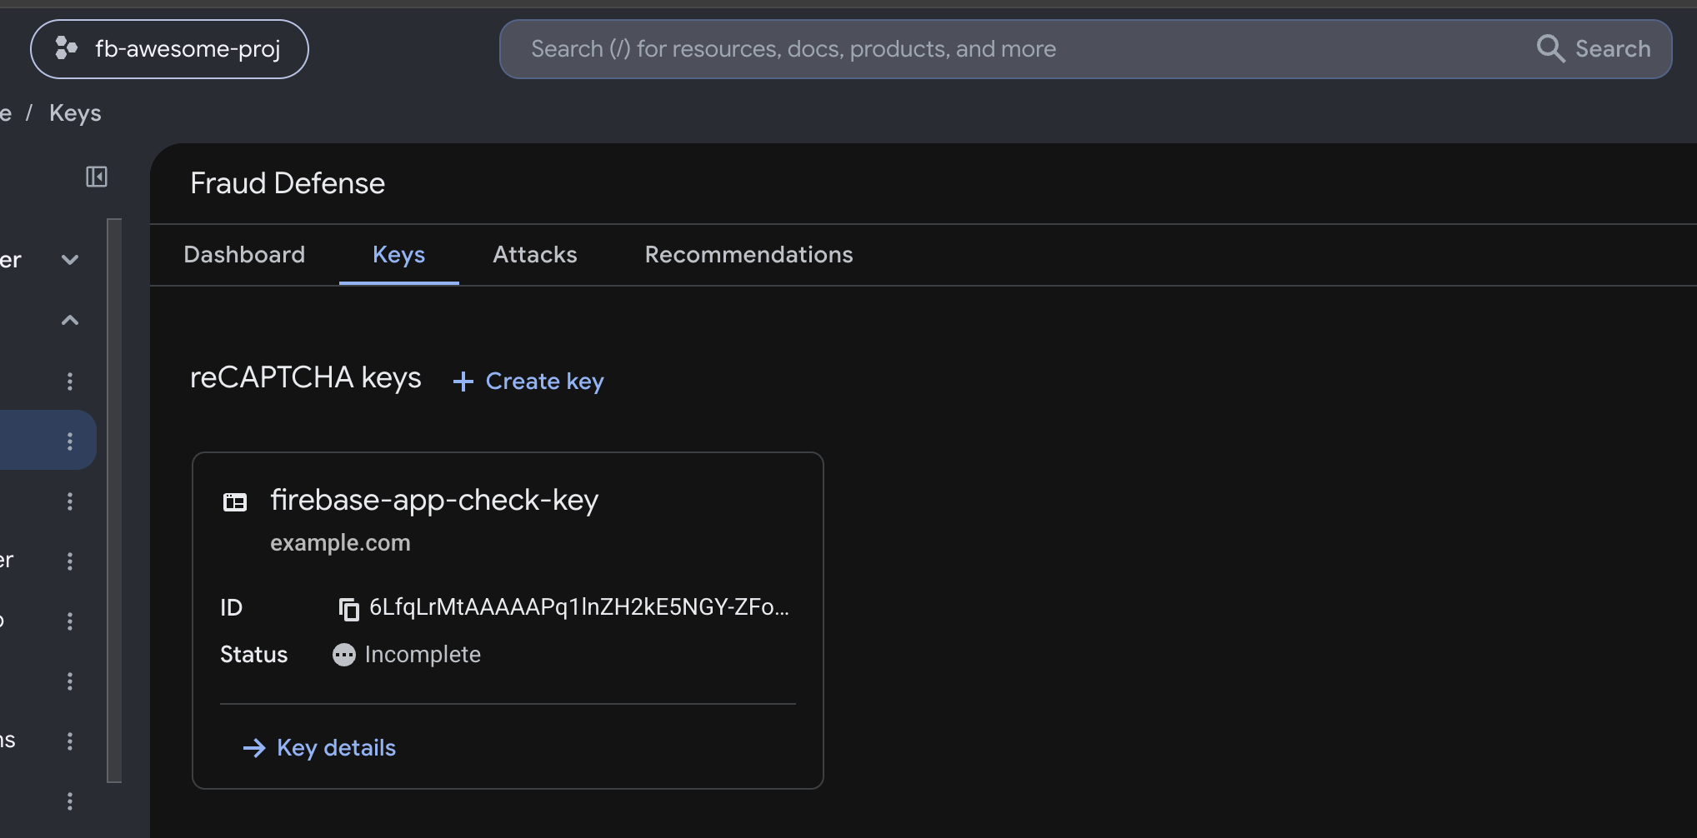Viewport: 1697px width, 838px height.
Task: Switch to the Dashboard tab
Action: pyautogui.click(x=244, y=254)
